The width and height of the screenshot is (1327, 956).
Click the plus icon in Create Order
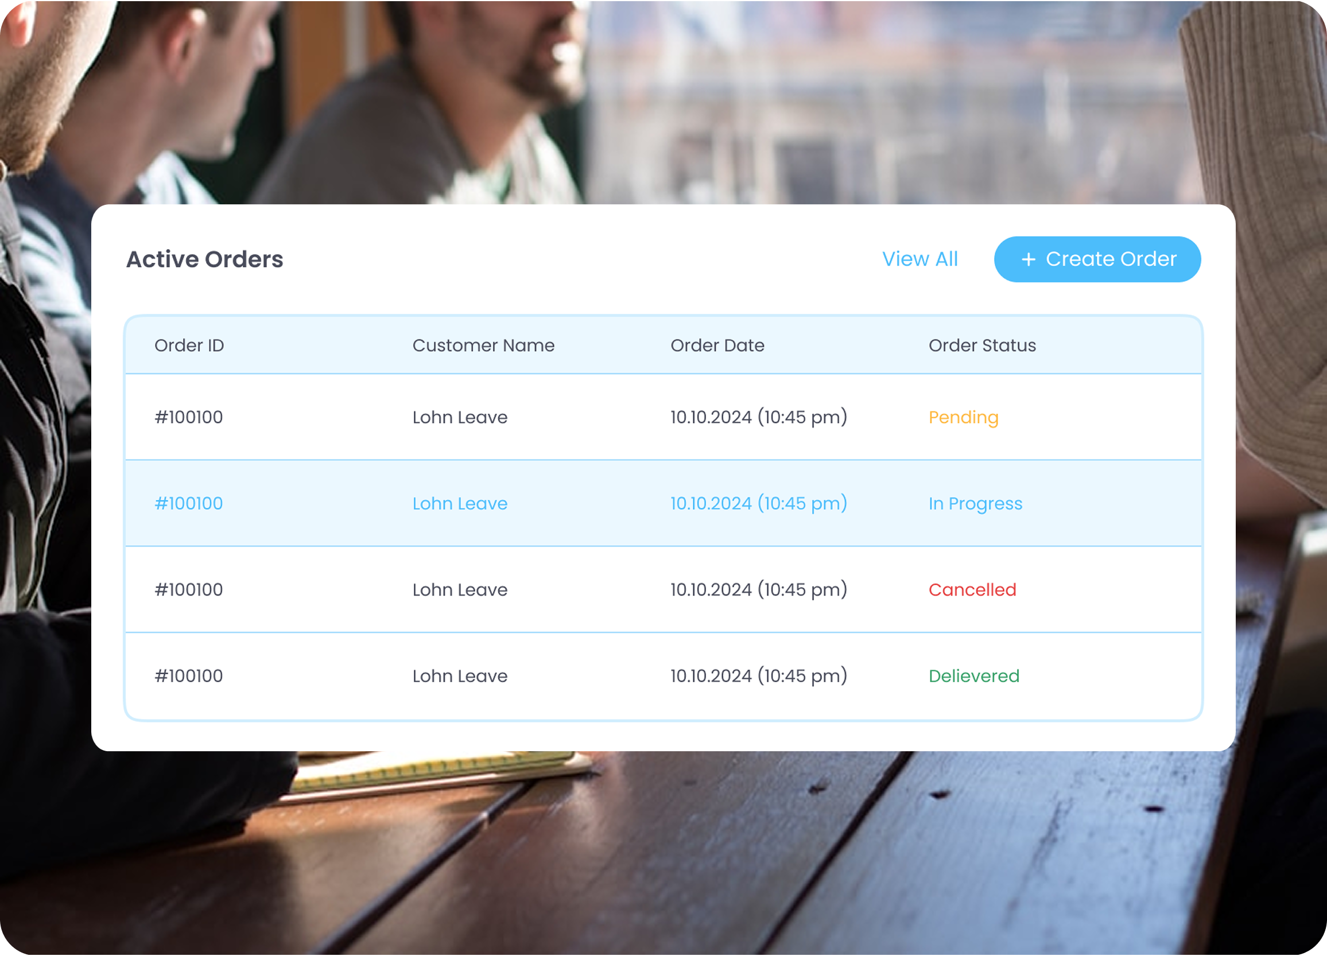click(1028, 259)
